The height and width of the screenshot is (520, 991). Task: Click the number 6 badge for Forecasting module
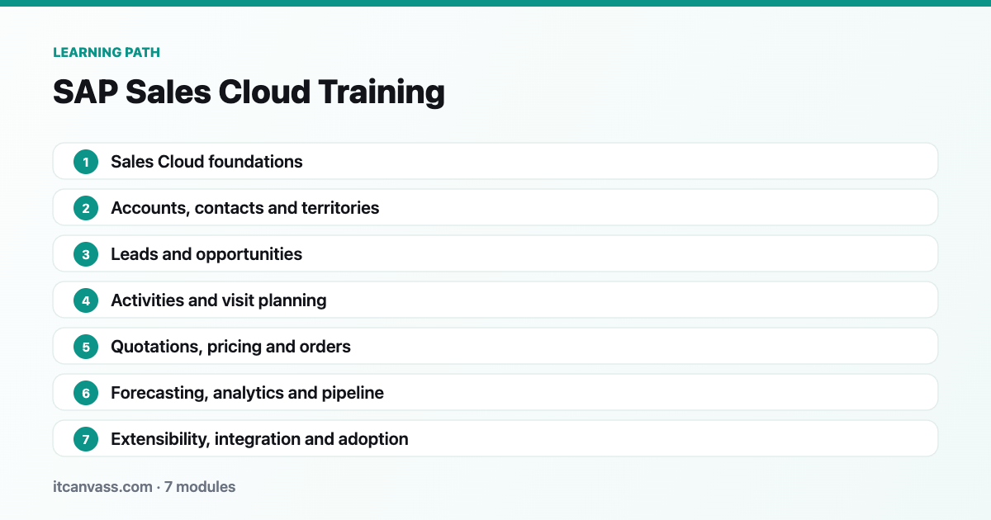click(86, 393)
